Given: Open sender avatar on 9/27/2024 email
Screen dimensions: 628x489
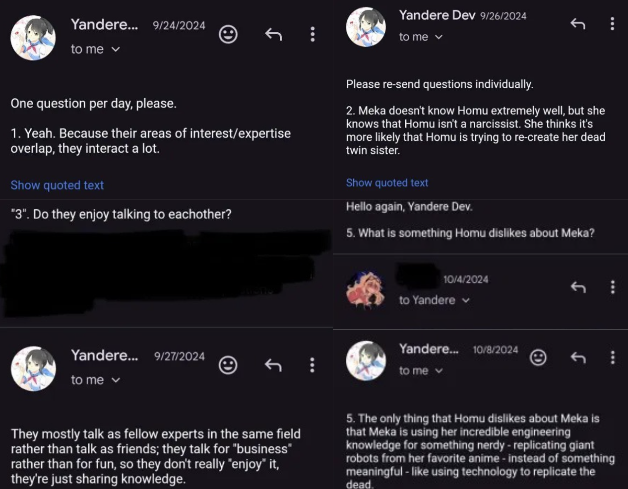Looking at the screenshot, I should 33,368.
